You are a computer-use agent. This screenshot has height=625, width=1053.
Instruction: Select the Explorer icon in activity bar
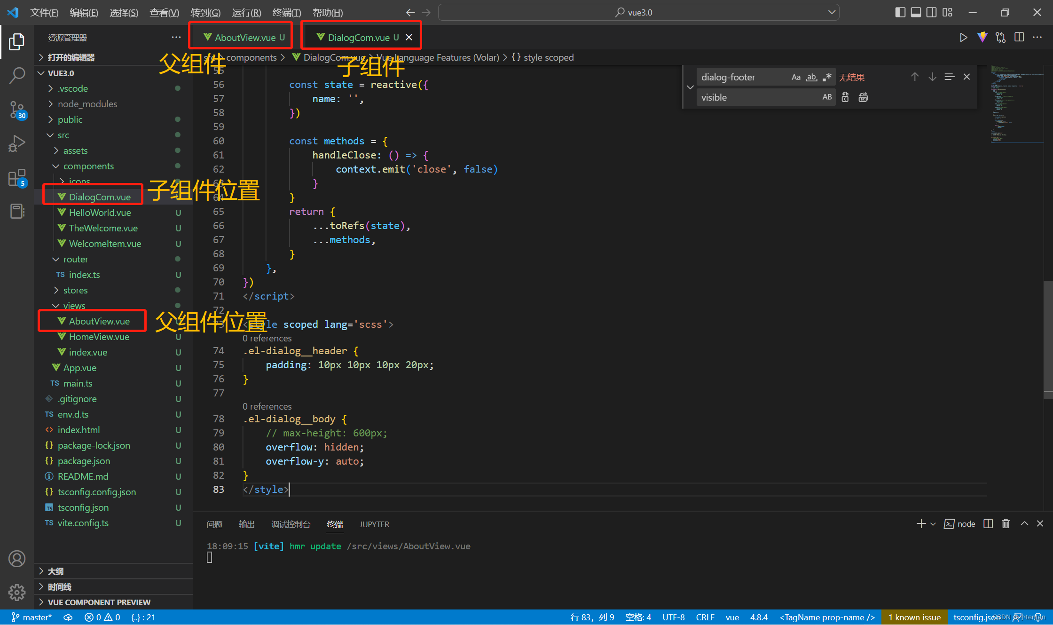(x=16, y=41)
